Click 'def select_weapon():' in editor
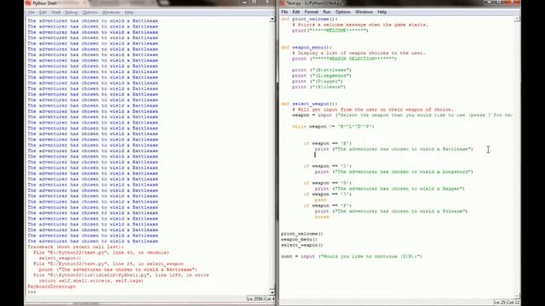Image resolution: width=545 pixels, height=306 pixels. (309, 104)
